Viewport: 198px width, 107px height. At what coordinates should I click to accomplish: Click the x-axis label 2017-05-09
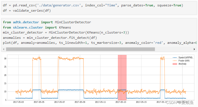[80, 102]
